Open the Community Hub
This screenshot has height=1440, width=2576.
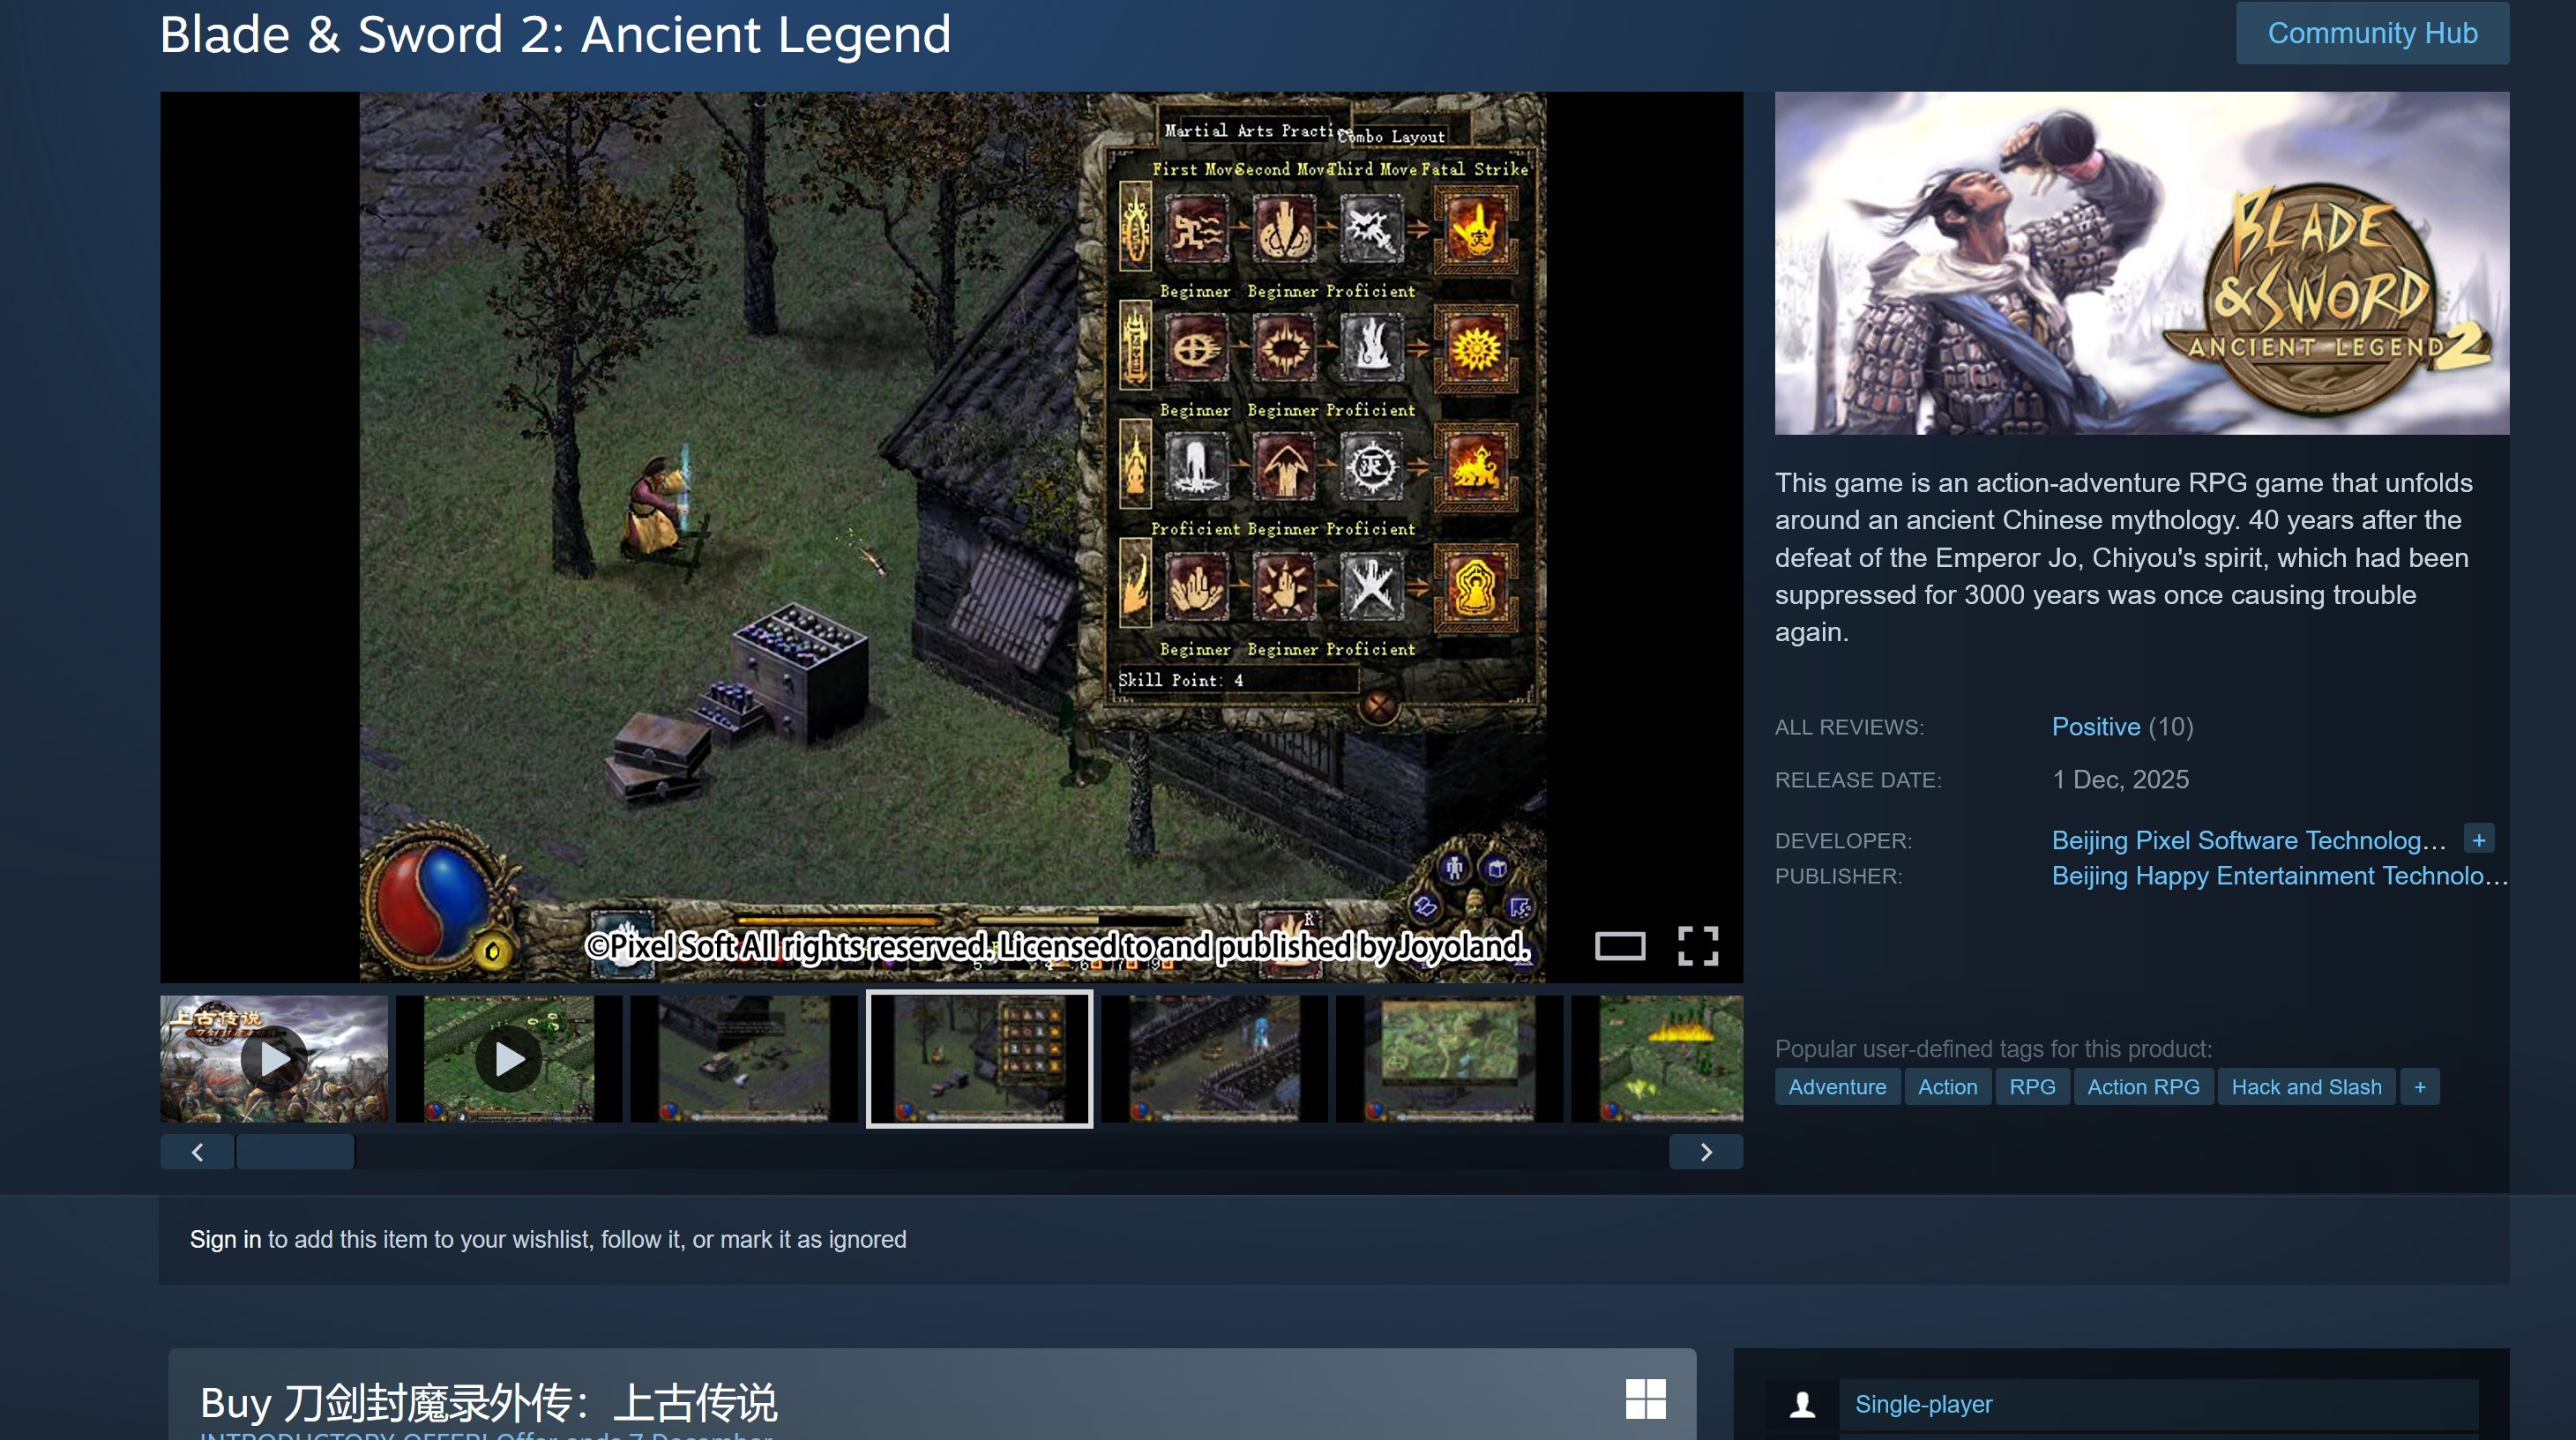[x=2371, y=33]
